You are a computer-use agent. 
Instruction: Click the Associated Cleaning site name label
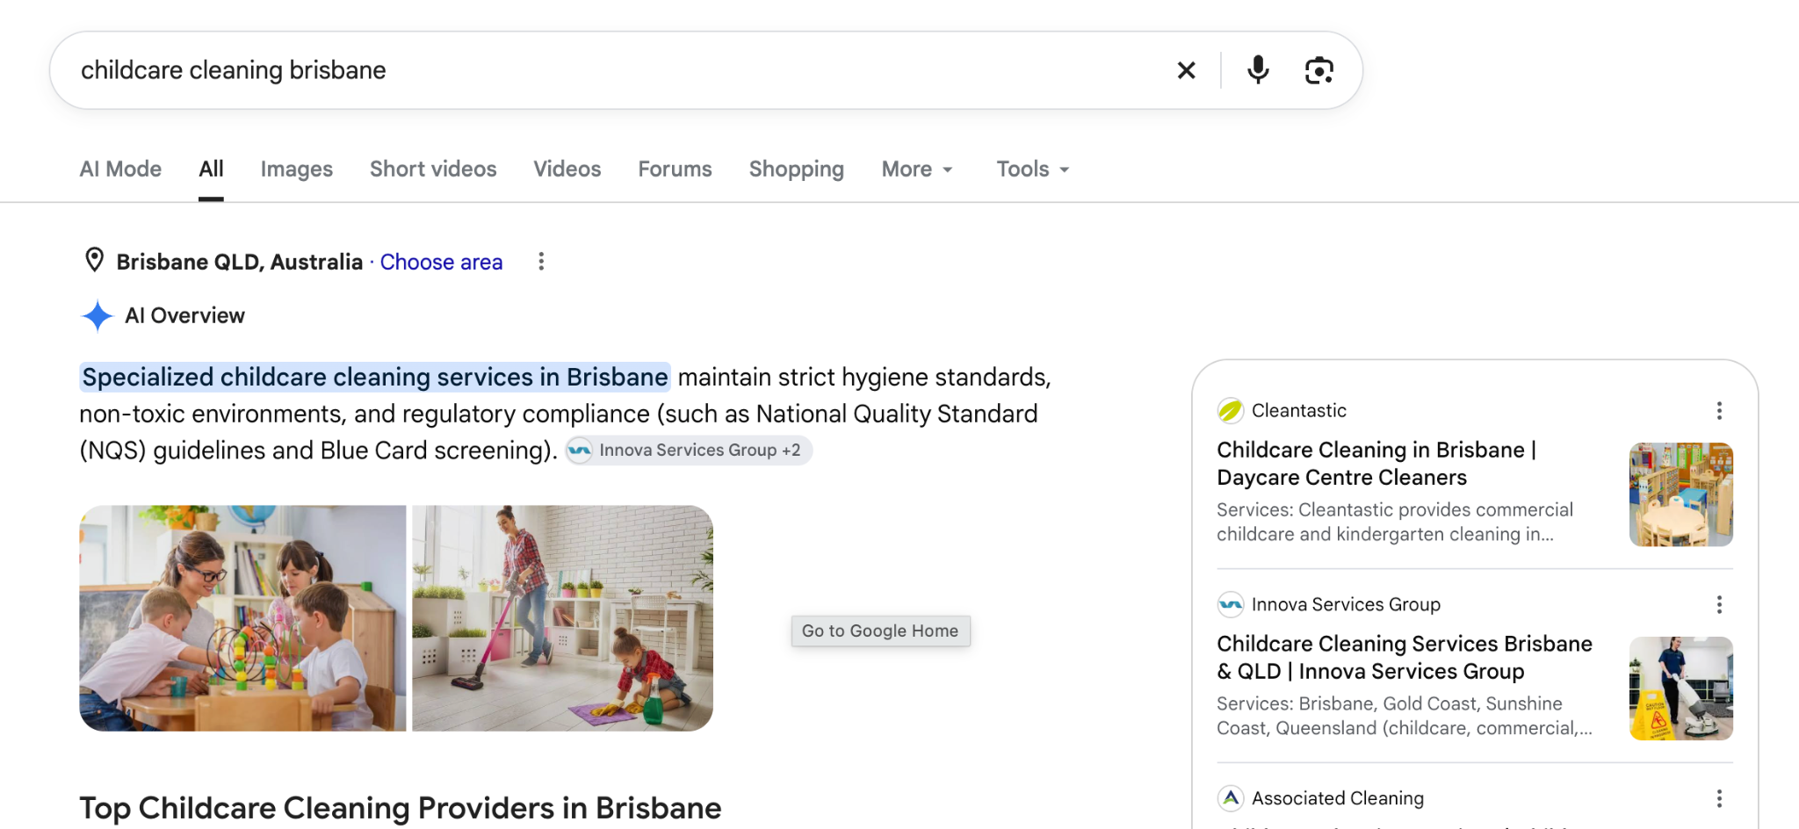pos(1337,798)
